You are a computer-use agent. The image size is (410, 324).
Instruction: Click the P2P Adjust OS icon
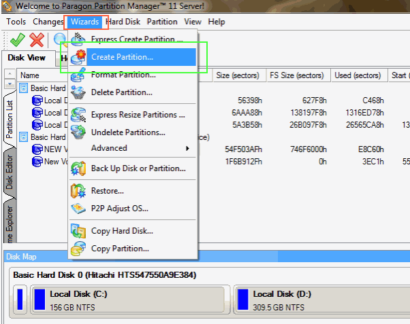tap(79, 209)
